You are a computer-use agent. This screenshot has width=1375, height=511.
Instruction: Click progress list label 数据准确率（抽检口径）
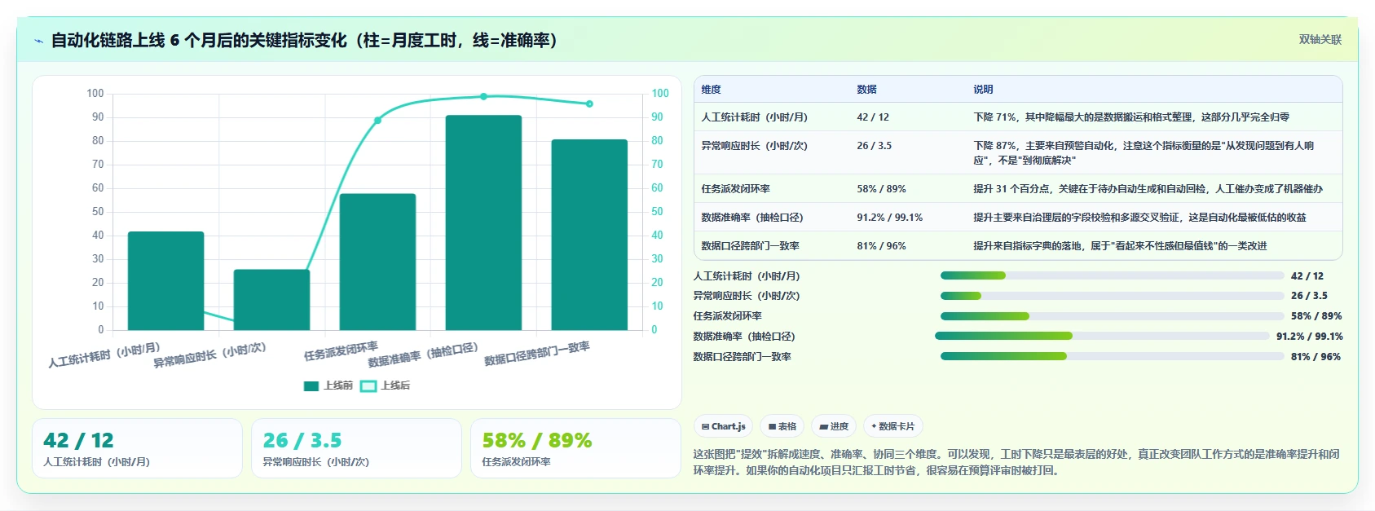pyautogui.click(x=744, y=337)
